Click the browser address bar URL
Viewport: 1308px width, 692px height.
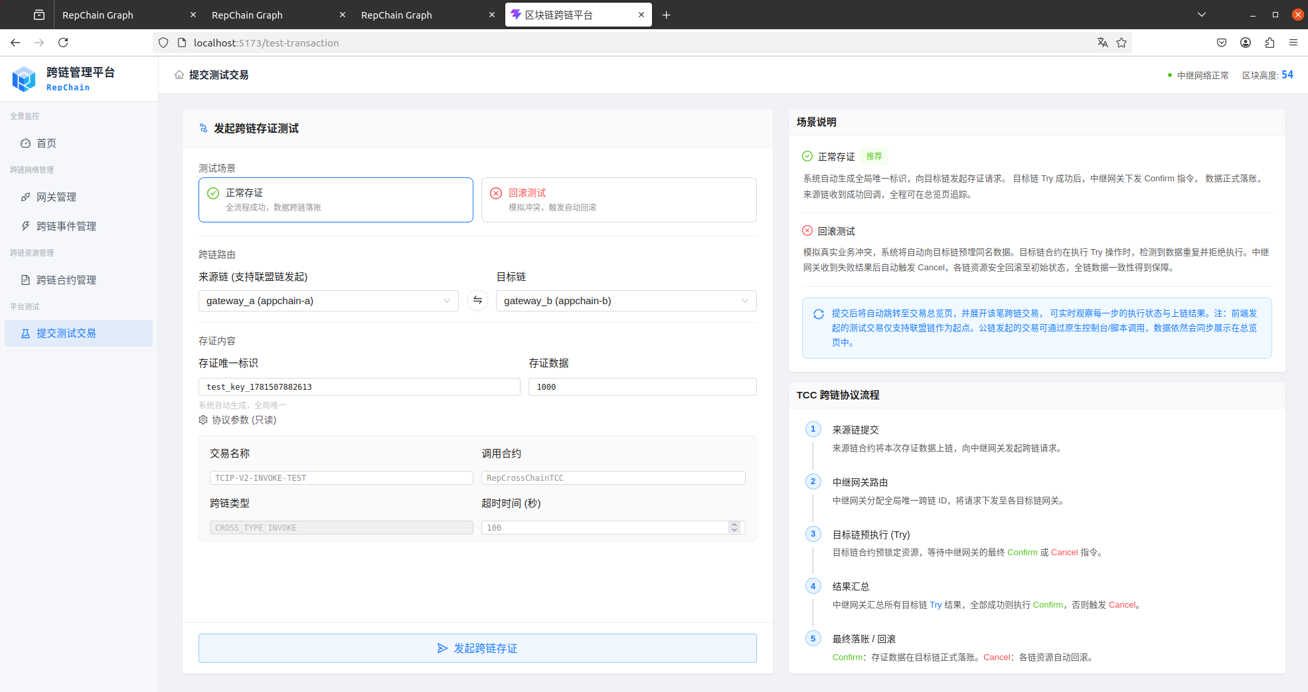pyautogui.click(x=266, y=43)
